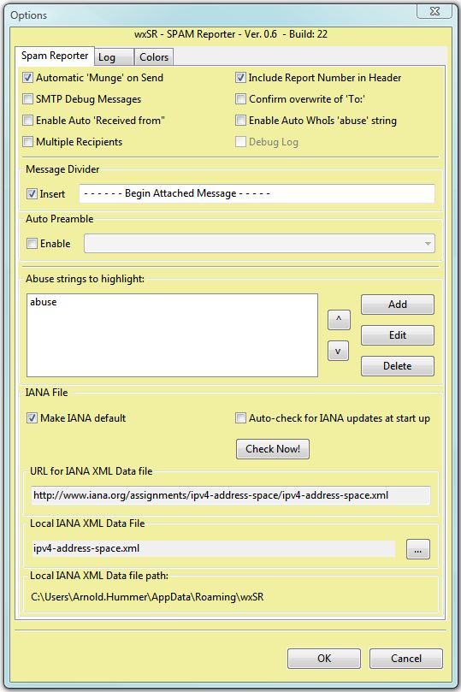Screen dimensions: 461x692
Task: Open the Log tab
Action: (x=114, y=57)
